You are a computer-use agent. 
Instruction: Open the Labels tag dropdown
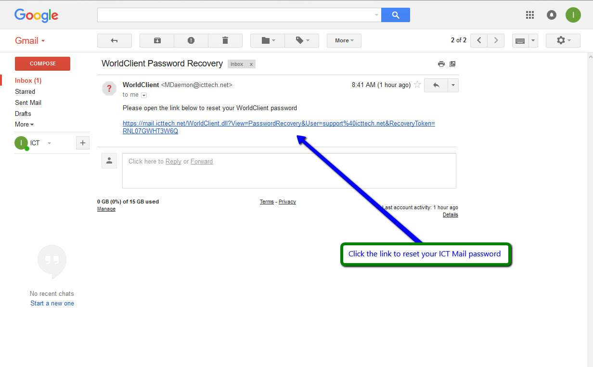[302, 41]
